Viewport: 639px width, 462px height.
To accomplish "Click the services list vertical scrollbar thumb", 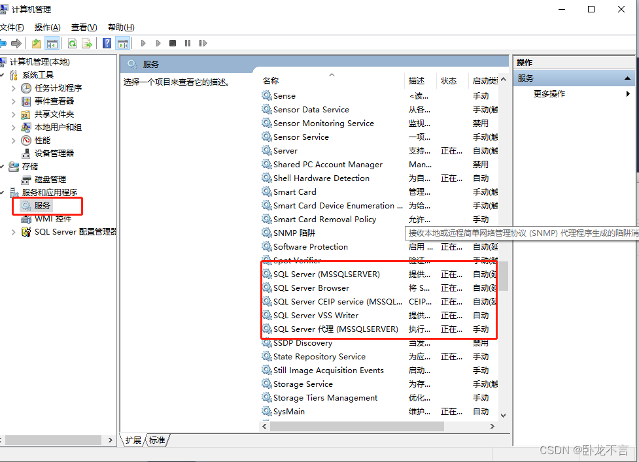I will coord(504,276).
